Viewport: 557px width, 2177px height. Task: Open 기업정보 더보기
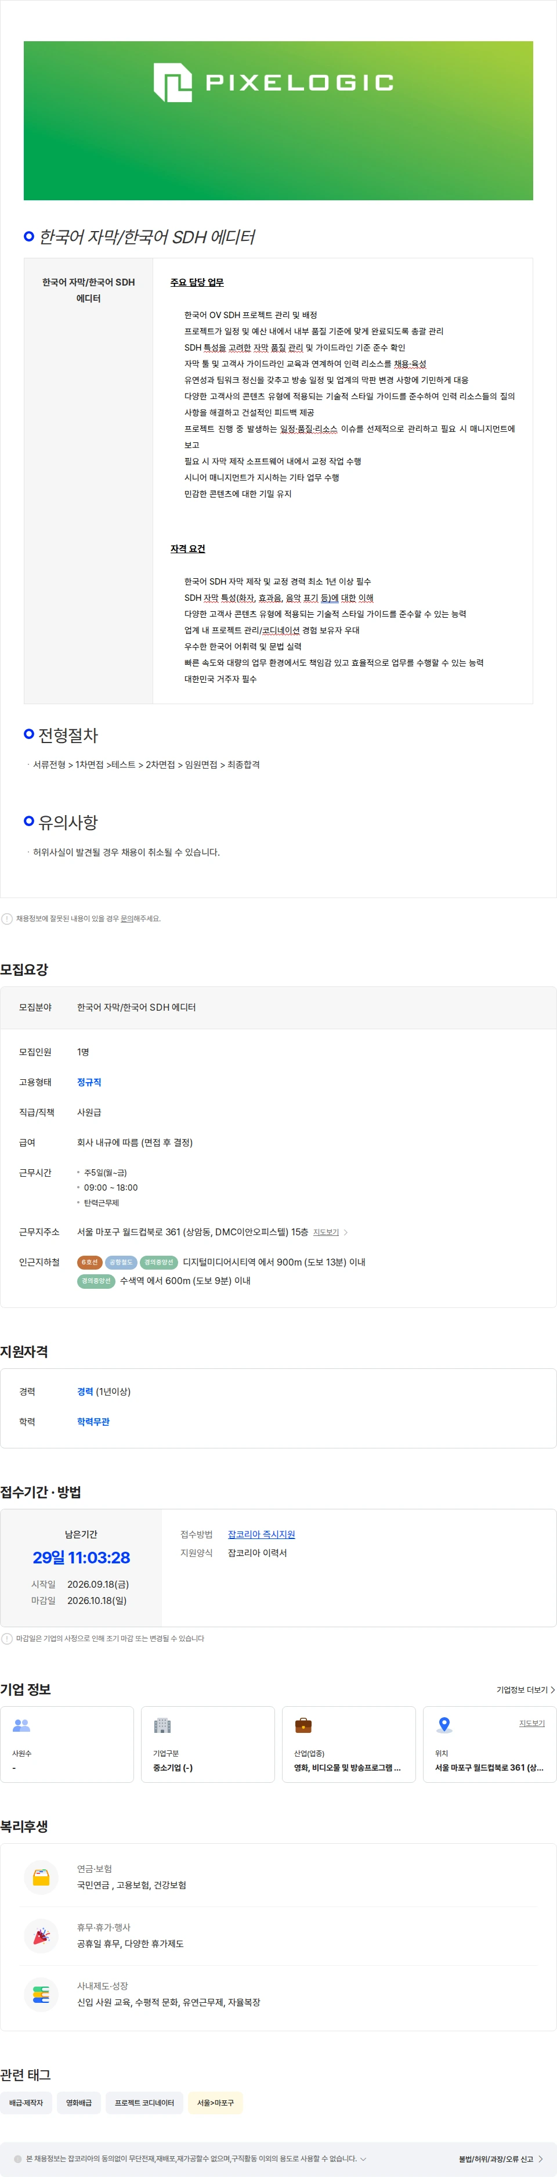click(x=526, y=1690)
